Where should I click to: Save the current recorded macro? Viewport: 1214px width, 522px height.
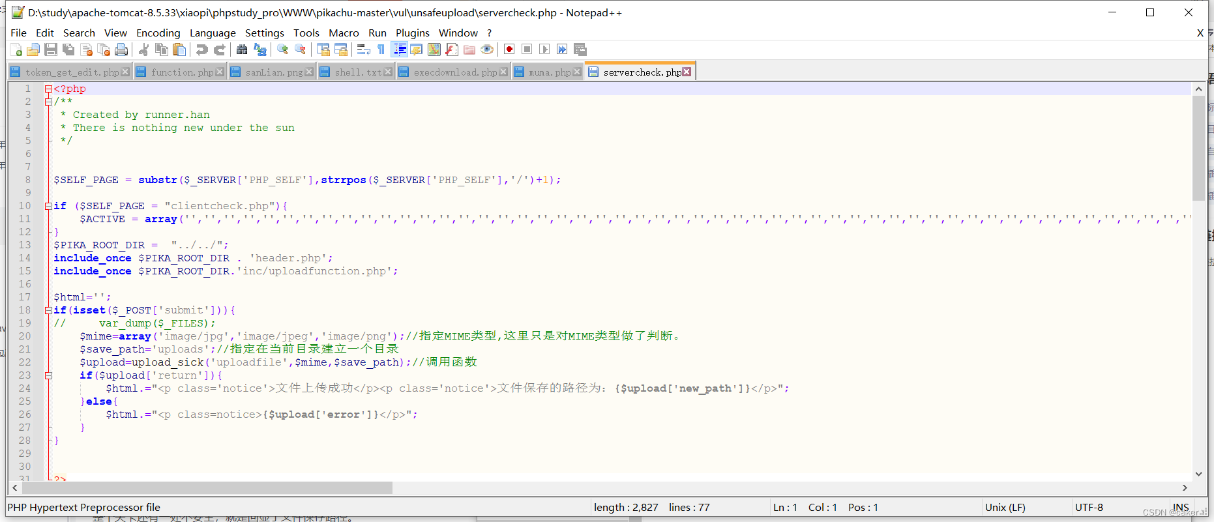(580, 50)
